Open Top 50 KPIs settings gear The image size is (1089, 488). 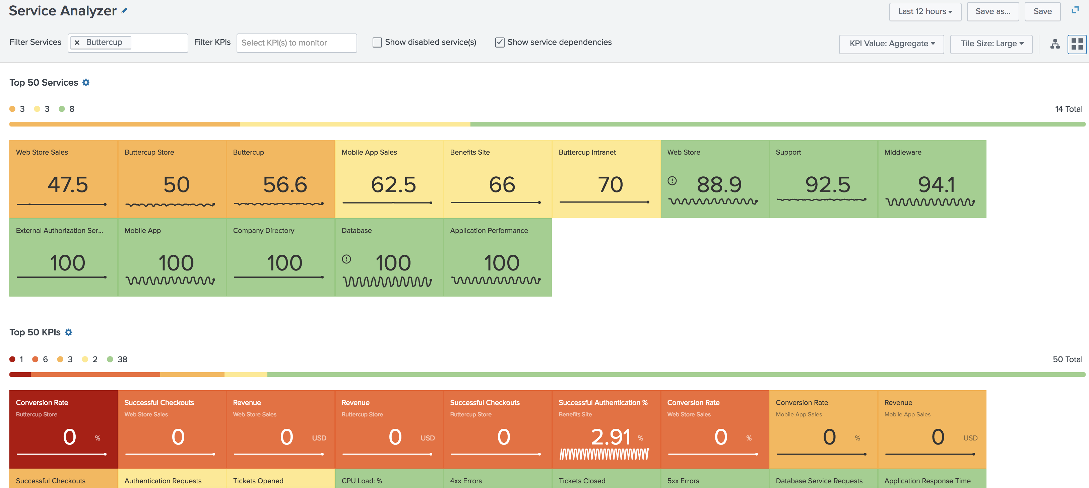[68, 332]
